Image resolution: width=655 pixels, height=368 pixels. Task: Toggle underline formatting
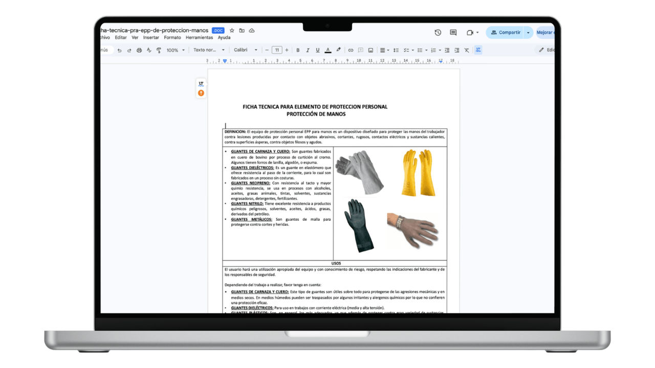point(317,50)
